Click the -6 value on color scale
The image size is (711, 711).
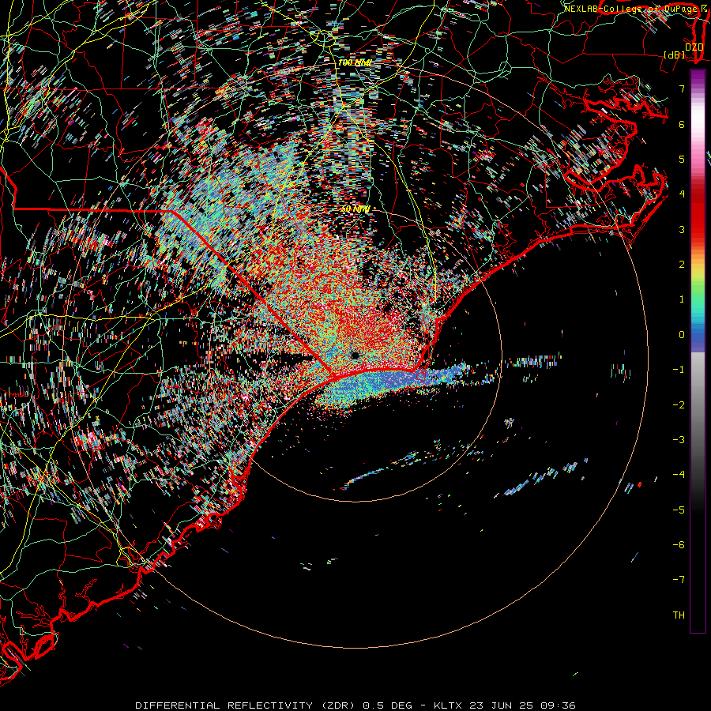[x=679, y=545]
